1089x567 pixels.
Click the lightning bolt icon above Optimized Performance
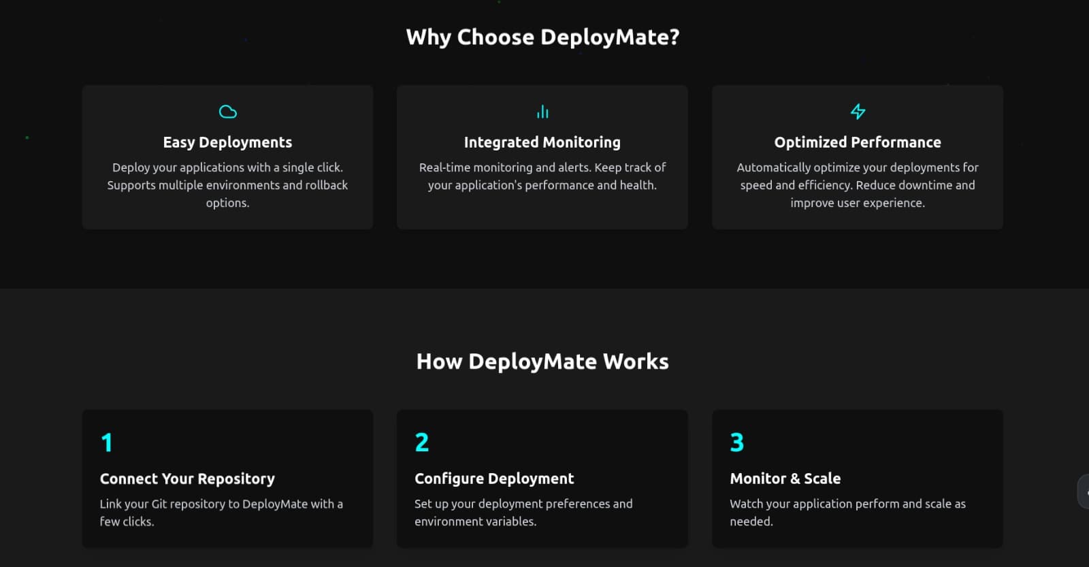(x=858, y=112)
